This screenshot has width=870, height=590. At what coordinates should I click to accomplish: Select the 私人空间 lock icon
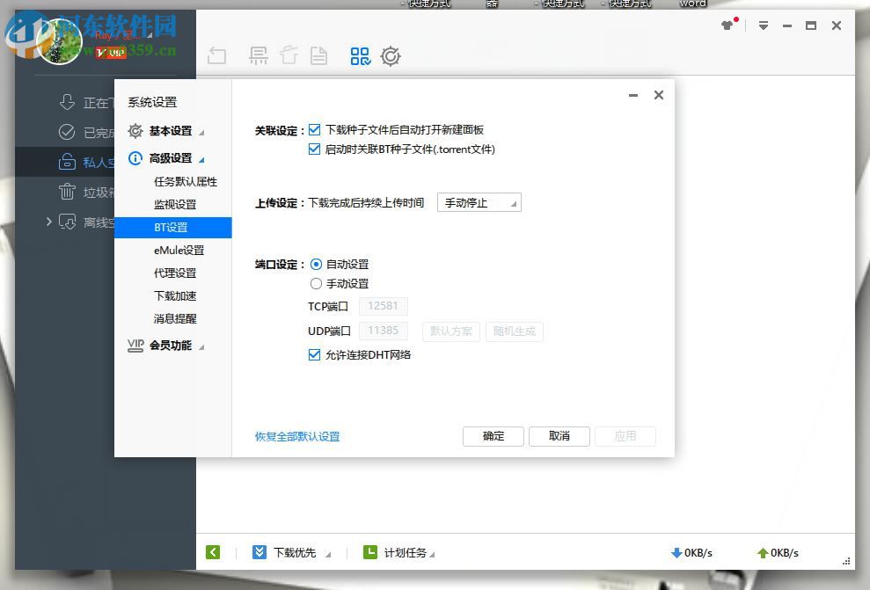coord(69,162)
